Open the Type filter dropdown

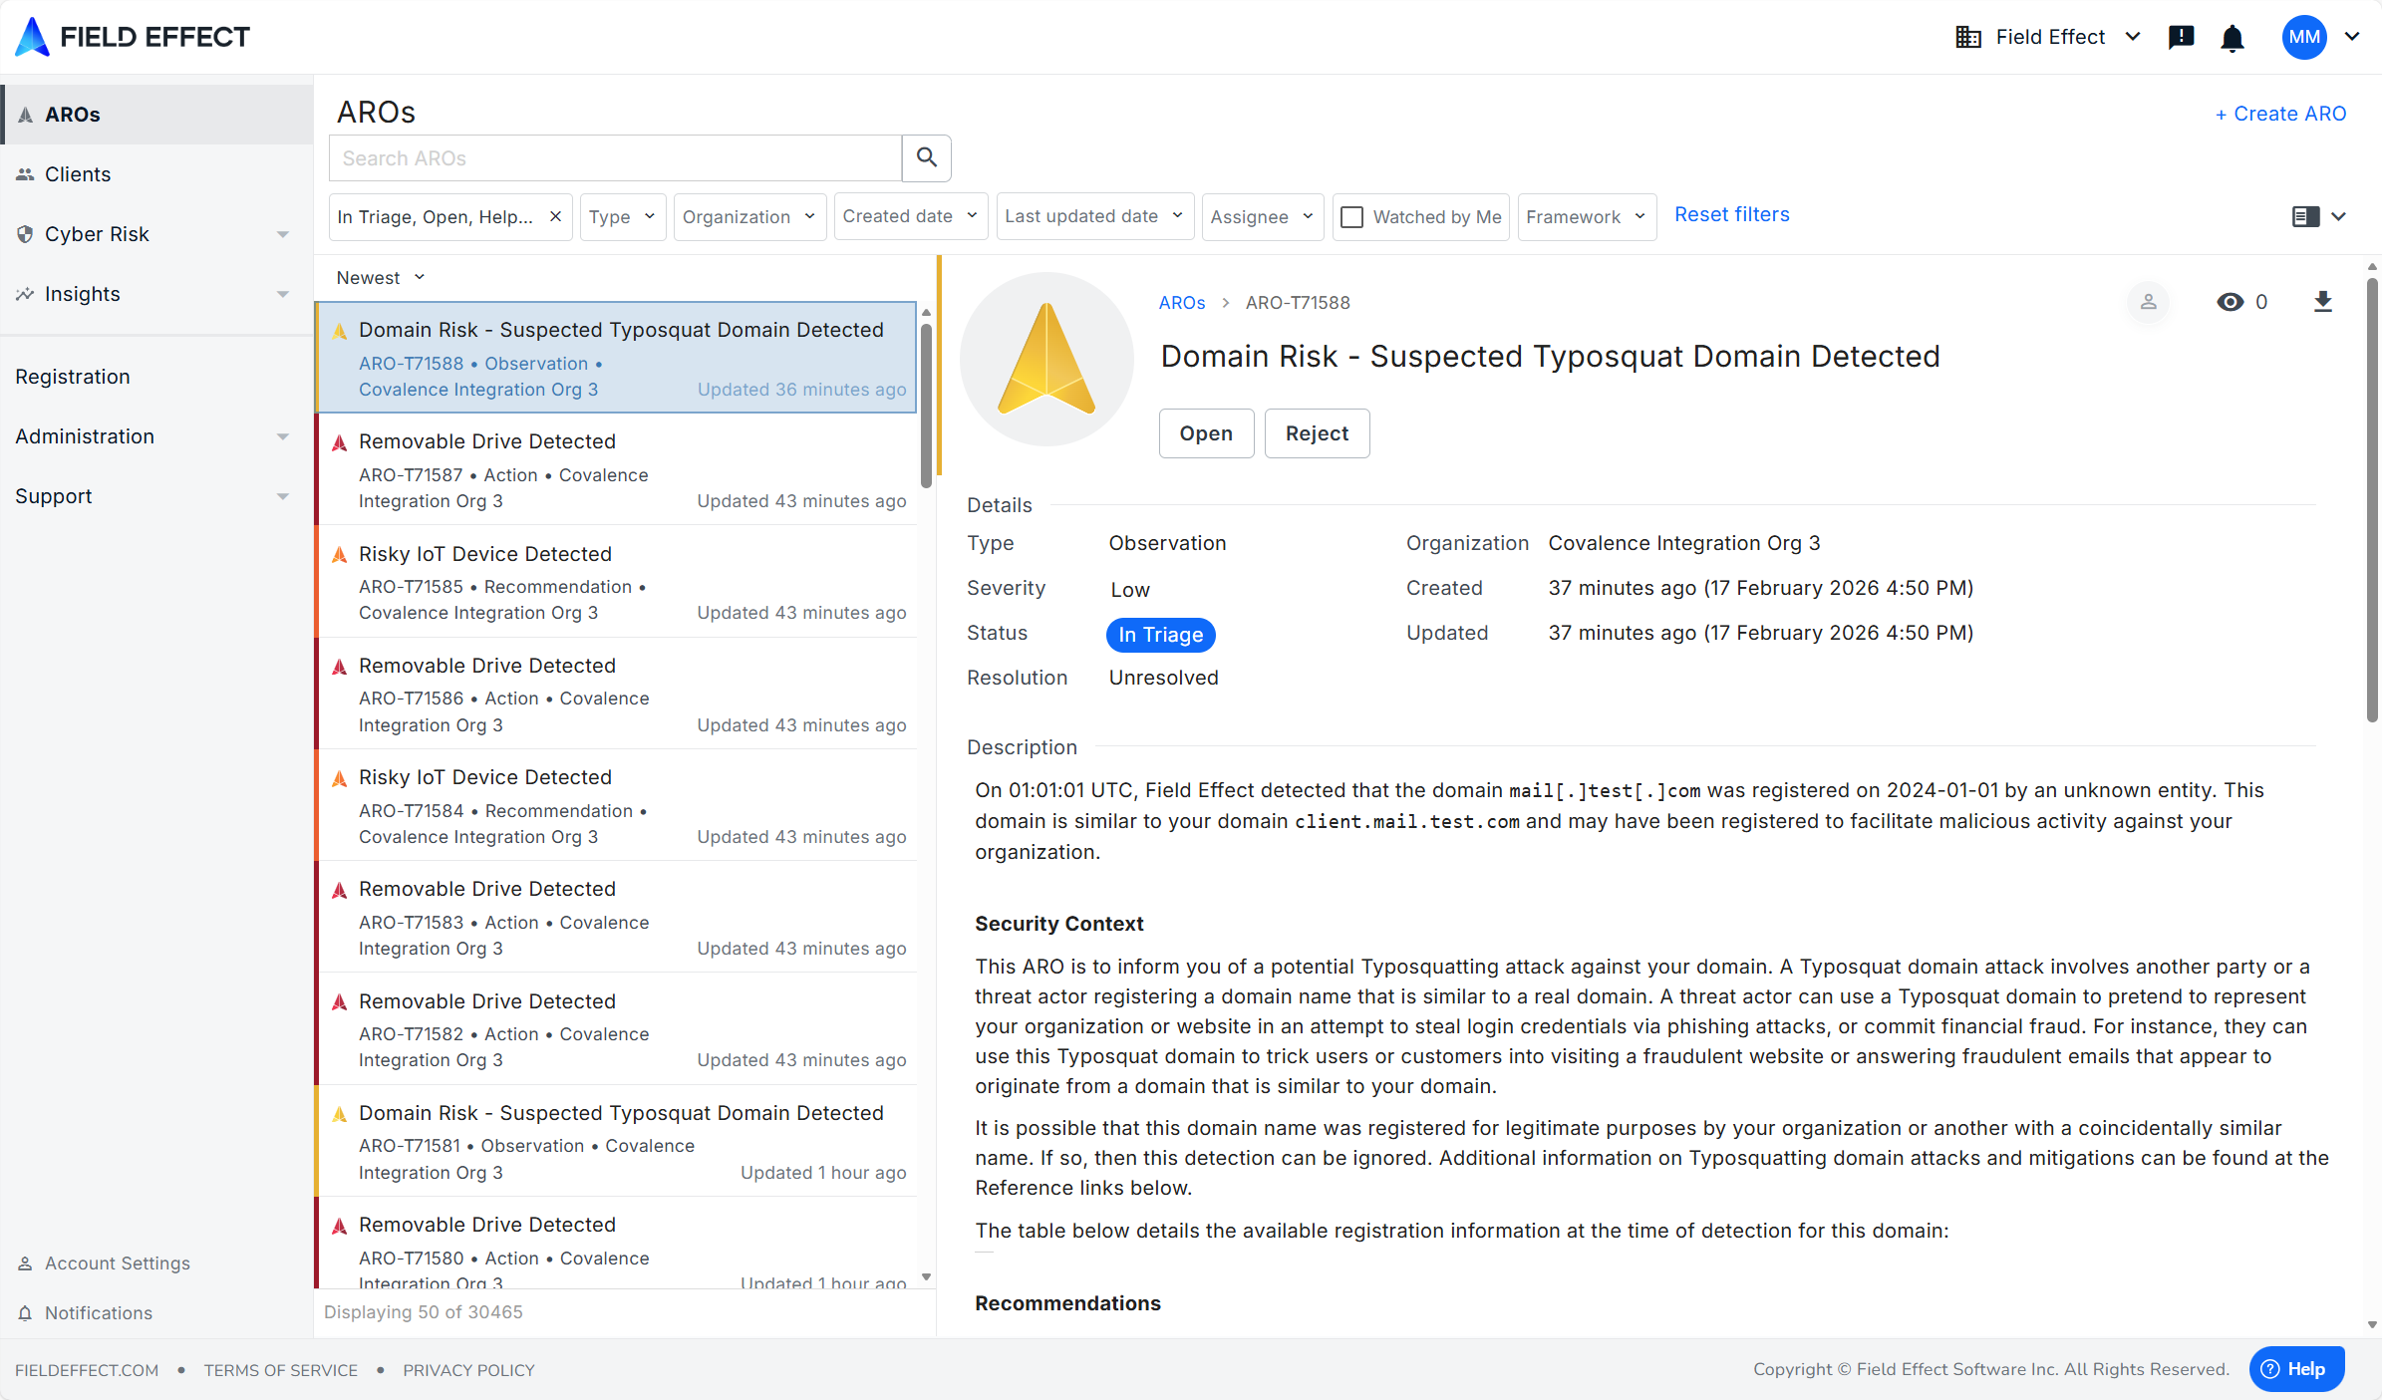point(621,216)
